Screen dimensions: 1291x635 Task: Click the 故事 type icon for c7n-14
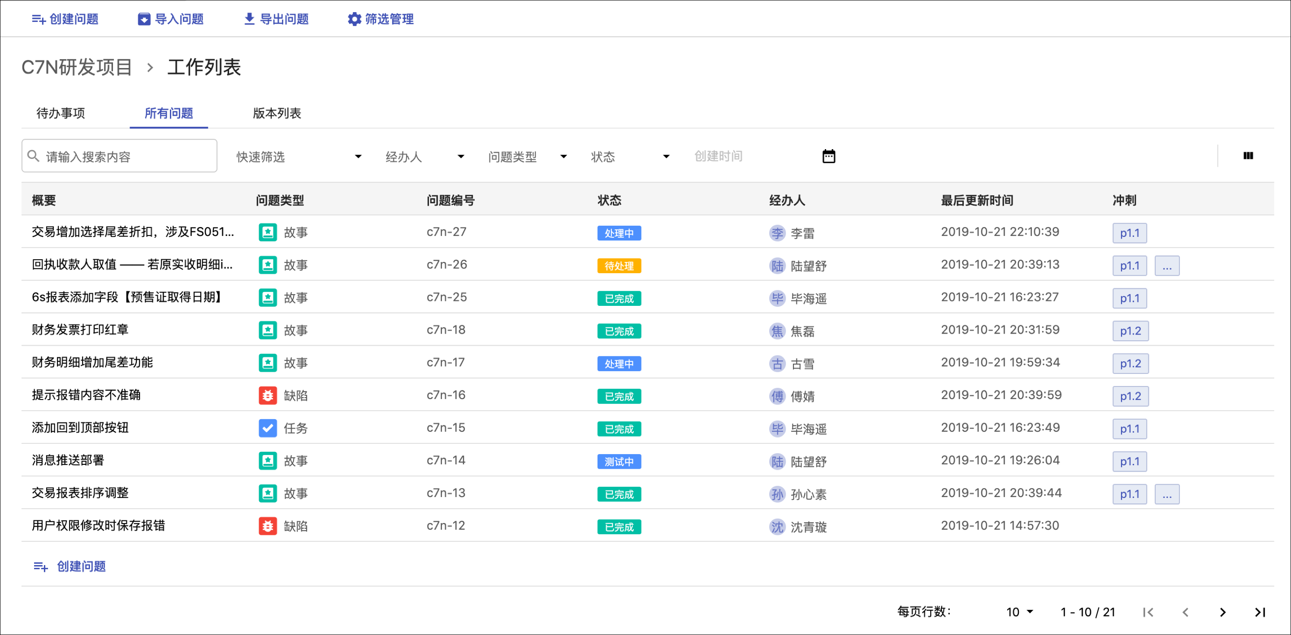(x=268, y=461)
